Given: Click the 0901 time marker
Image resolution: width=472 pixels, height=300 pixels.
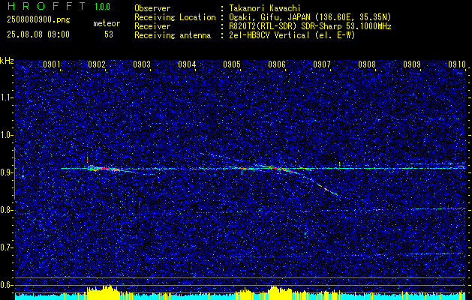Looking at the screenshot, I should [x=52, y=64].
